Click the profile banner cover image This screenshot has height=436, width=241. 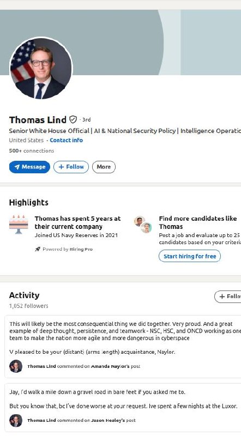coord(120,43)
